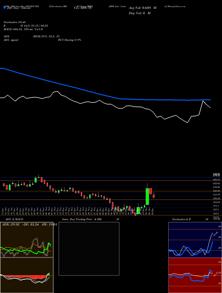This screenshot has width=222, height=293.
Task: Click the last red candlestick on the chart
Action: tap(154, 196)
